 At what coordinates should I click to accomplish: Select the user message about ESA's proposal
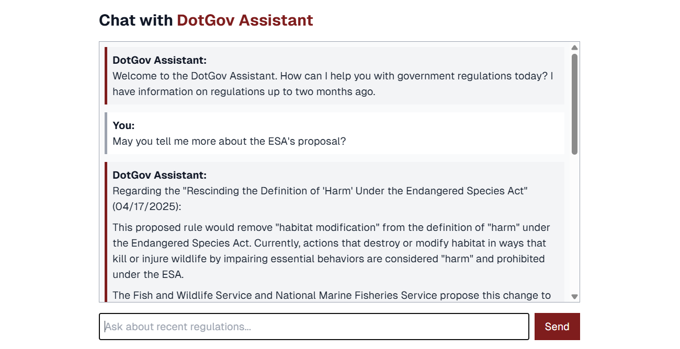click(229, 141)
